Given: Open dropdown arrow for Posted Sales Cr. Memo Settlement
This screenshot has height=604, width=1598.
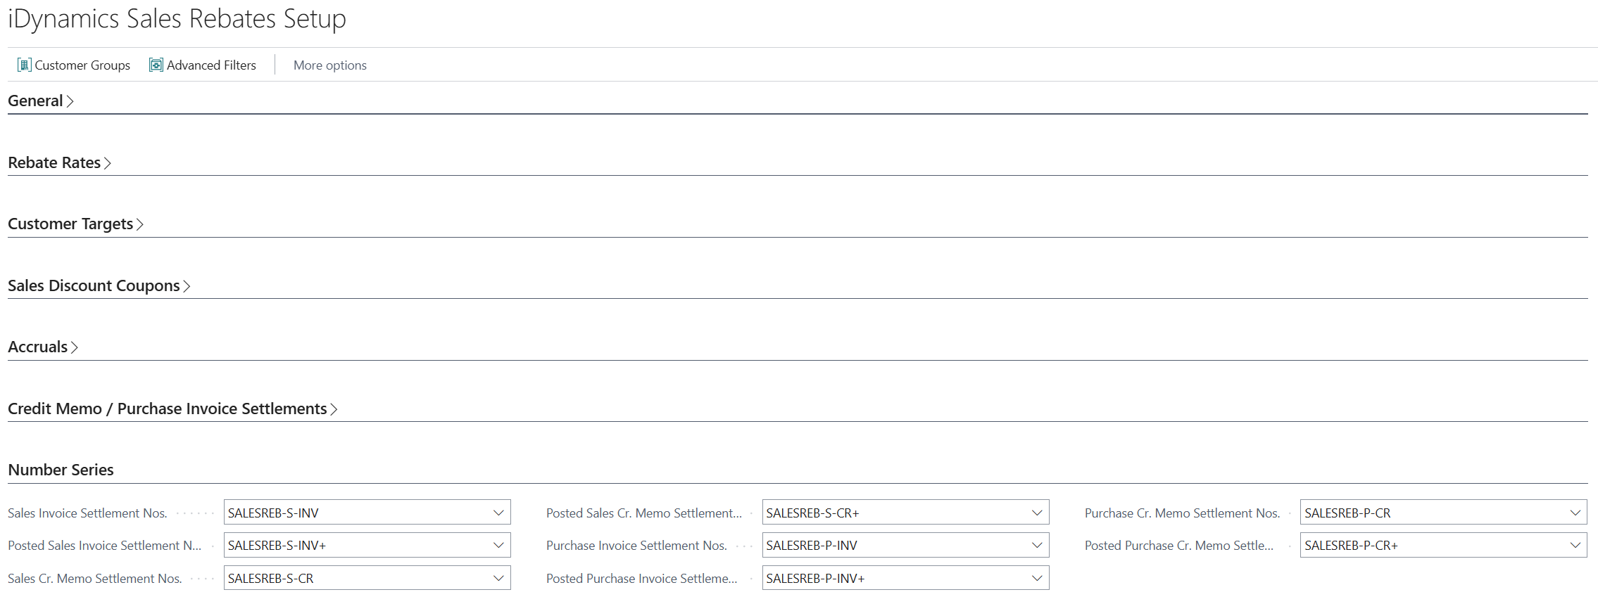Looking at the screenshot, I should (x=1037, y=513).
